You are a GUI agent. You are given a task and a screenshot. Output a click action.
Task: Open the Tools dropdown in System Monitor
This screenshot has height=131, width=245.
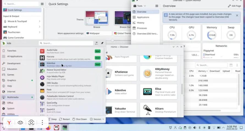(x=139, y=6)
